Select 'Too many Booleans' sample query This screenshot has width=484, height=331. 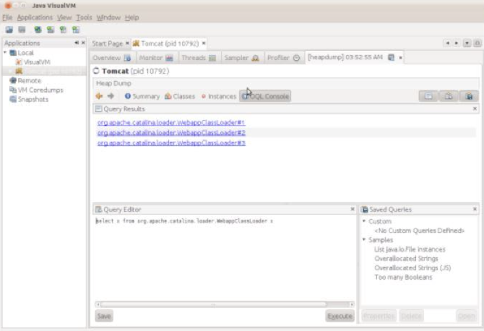pos(403,277)
